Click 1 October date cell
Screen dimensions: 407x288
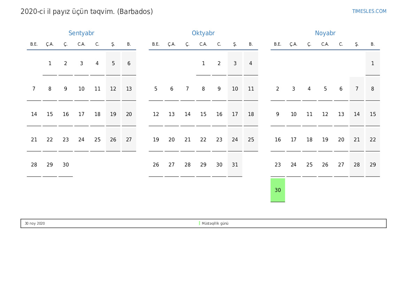(x=203, y=63)
